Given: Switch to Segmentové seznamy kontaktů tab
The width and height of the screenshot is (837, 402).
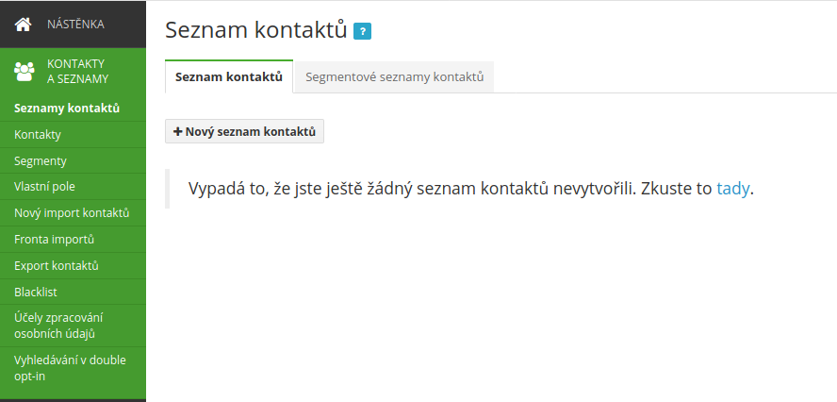Looking at the screenshot, I should pos(395,77).
